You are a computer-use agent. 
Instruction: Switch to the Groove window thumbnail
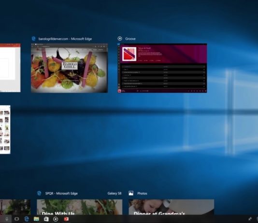click(x=162, y=68)
